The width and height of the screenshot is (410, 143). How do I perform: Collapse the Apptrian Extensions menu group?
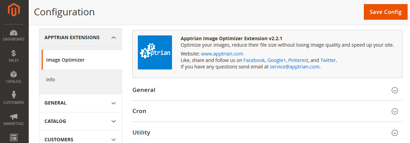114,37
